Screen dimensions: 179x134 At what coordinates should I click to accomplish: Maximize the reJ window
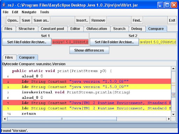pos(167,5)
